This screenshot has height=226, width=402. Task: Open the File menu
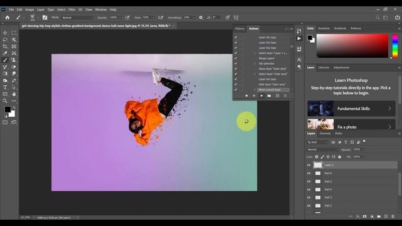click(11, 9)
